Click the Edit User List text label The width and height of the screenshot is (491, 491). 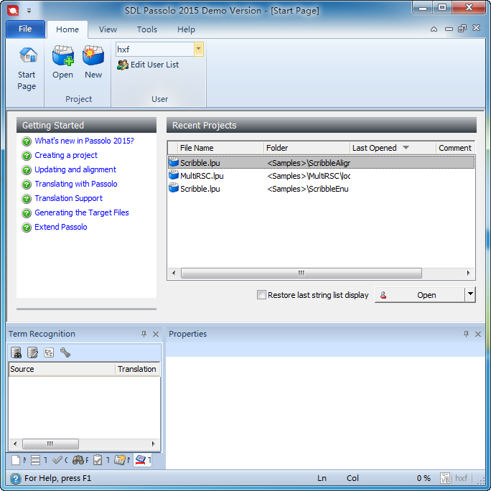tap(154, 65)
